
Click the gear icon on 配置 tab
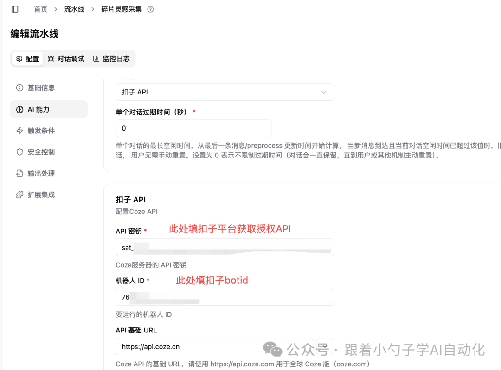point(19,59)
